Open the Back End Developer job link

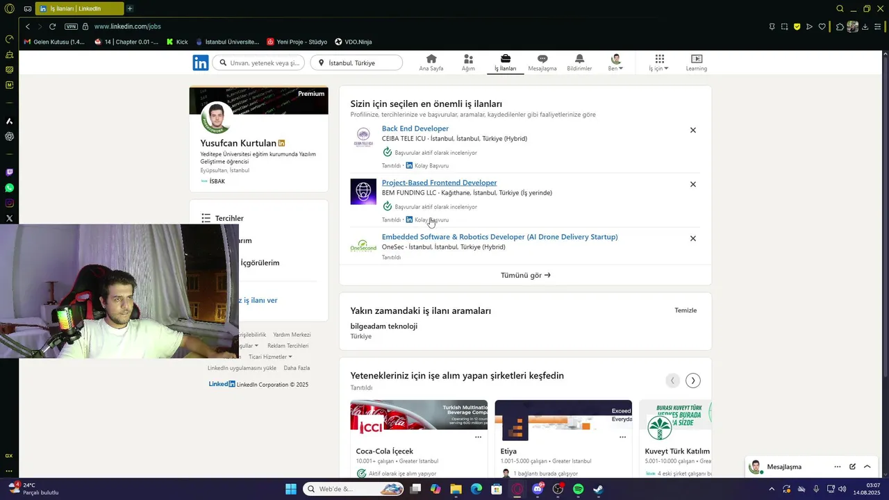(415, 128)
